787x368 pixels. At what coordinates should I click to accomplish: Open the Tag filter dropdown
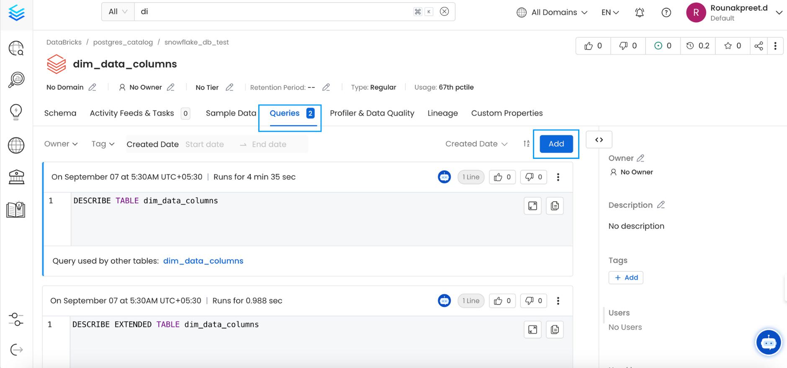click(x=103, y=144)
